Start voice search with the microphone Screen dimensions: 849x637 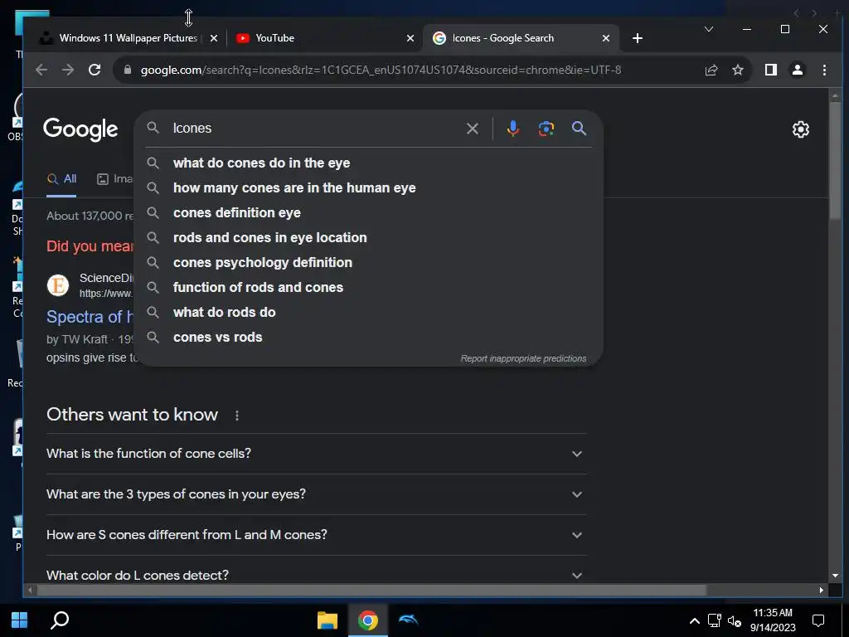pyautogui.click(x=512, y=129)
